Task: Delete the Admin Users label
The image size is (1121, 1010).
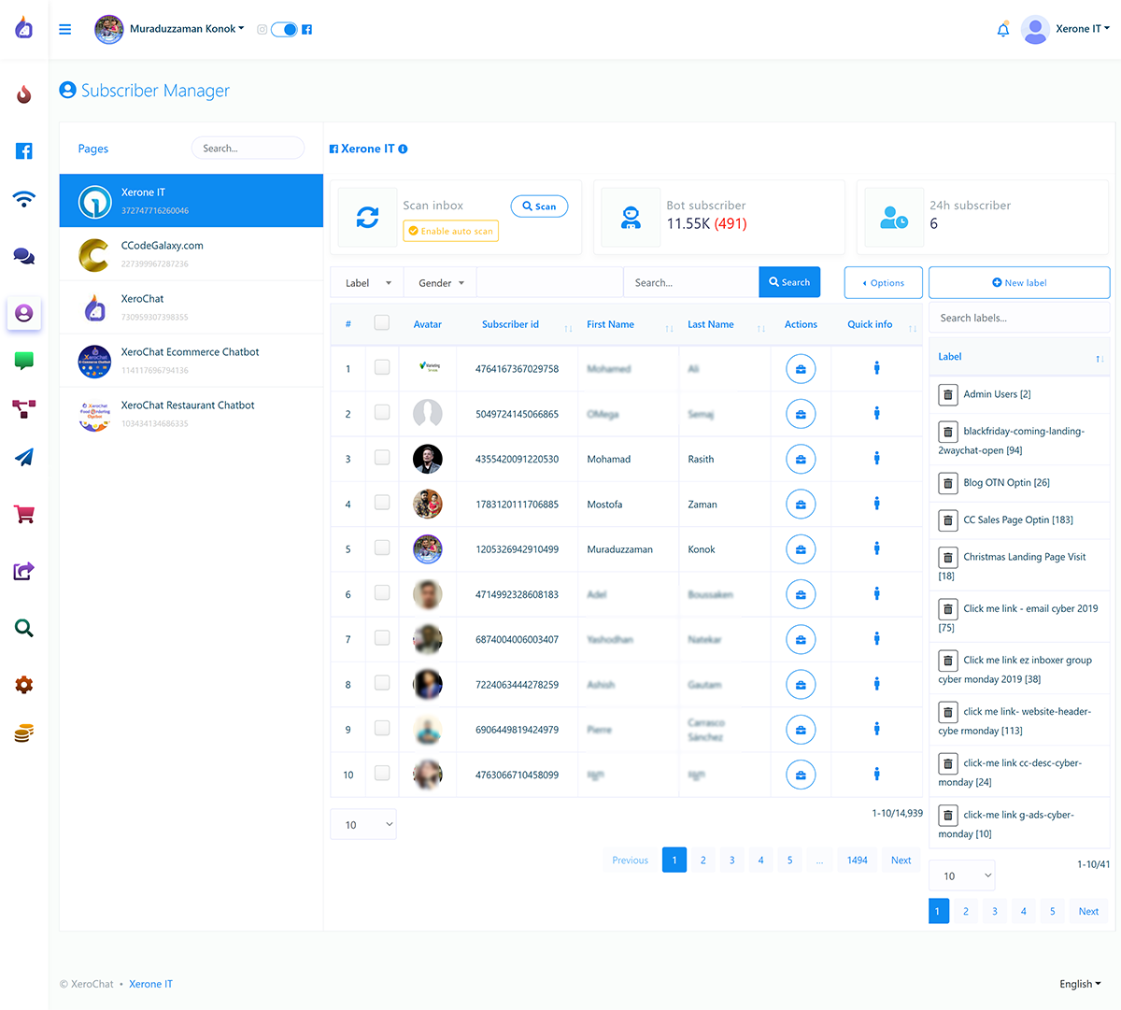Action: 947,394
